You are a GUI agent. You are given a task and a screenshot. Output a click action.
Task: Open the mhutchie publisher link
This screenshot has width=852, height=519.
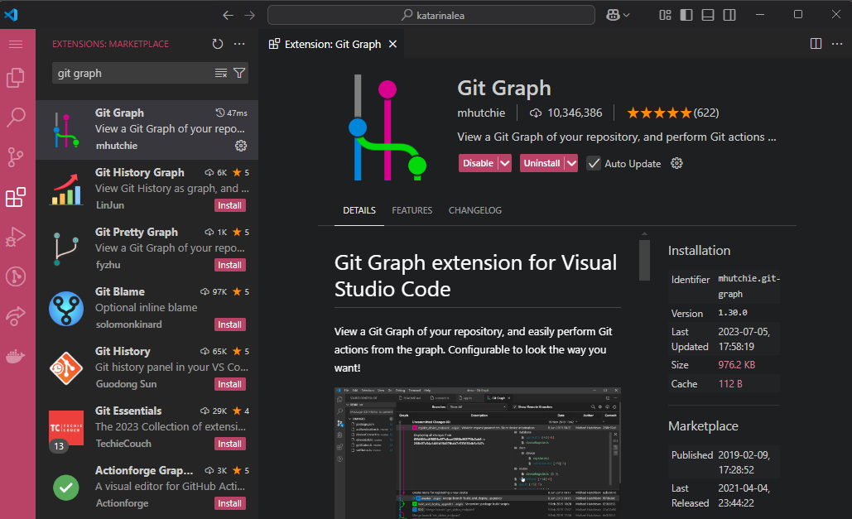[x=481, y=113]
